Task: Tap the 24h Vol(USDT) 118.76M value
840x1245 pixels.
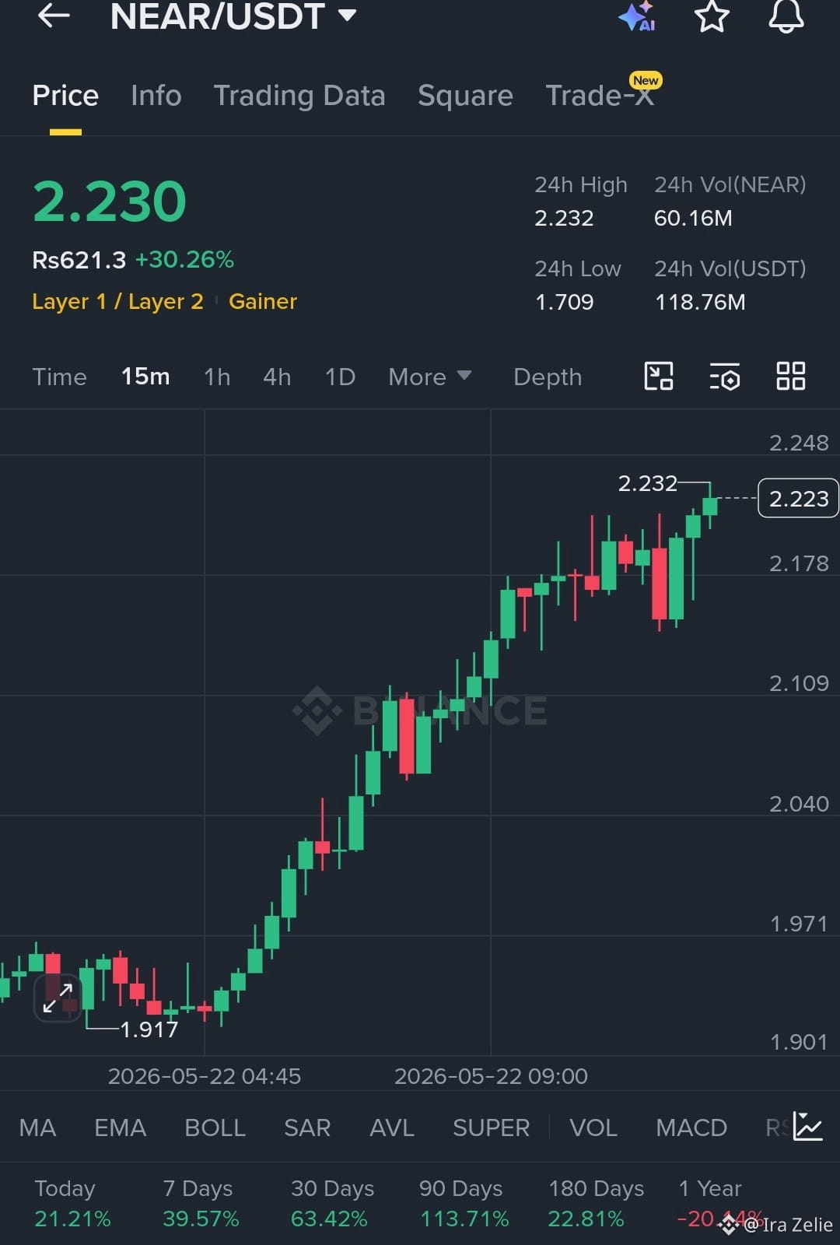Action: coord(700,302)
